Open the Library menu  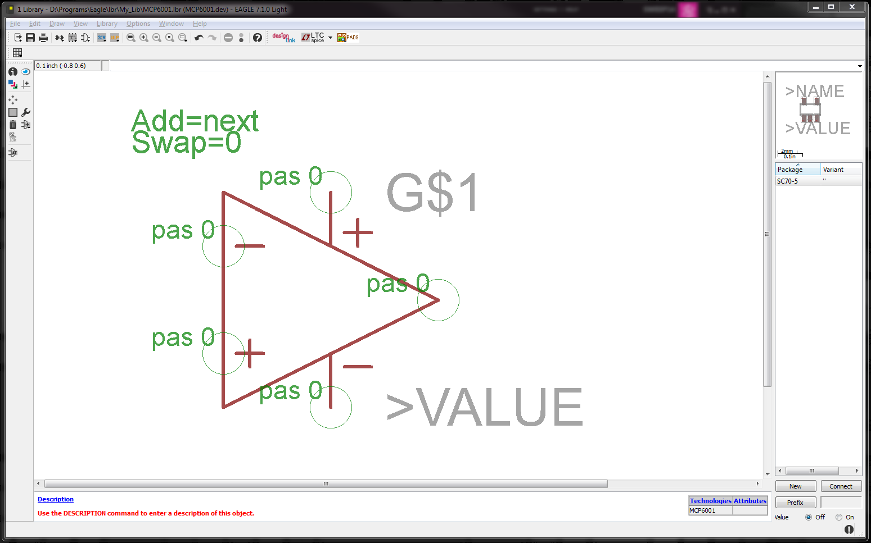click(107, 23)
